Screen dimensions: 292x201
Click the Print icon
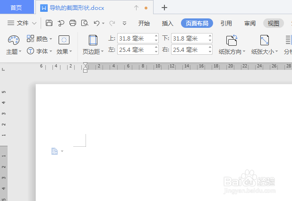[73, 23]
